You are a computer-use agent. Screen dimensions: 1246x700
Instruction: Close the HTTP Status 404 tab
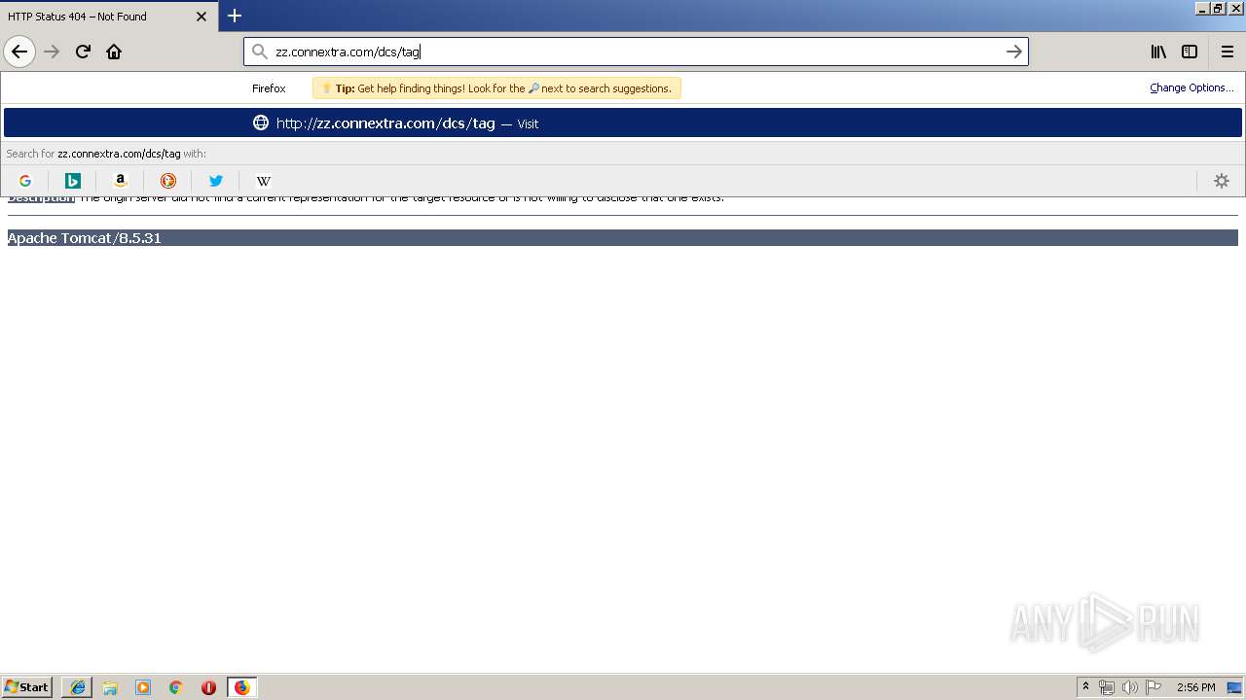pos(202,17)
